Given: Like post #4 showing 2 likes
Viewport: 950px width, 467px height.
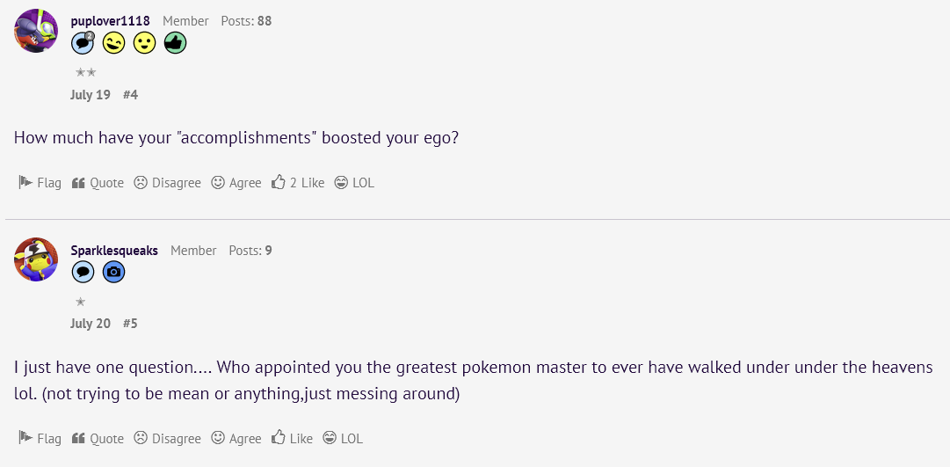Looking at the screenshot, I should pos(298,183).
